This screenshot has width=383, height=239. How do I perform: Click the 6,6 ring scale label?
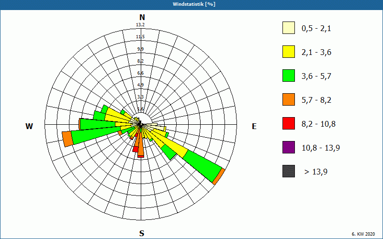pyautogui.click(x=140, y=73)
